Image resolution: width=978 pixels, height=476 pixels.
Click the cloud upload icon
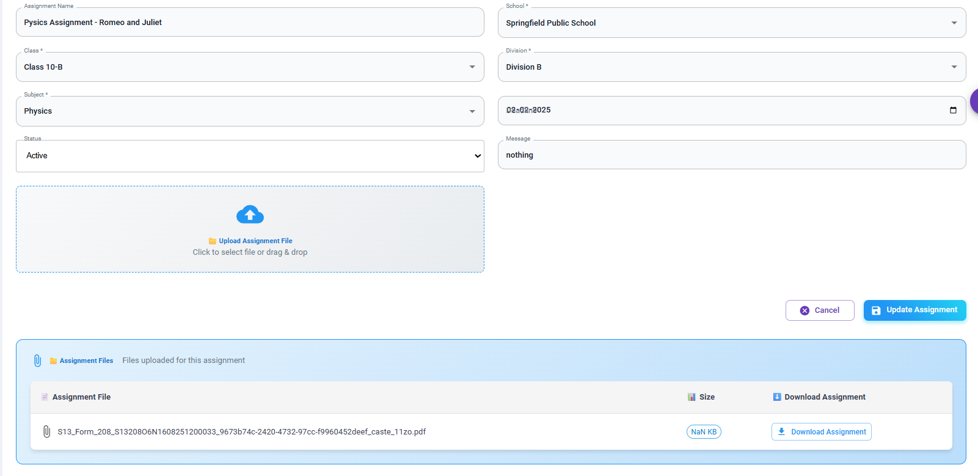pyautogui.click(x=250, y=214)
